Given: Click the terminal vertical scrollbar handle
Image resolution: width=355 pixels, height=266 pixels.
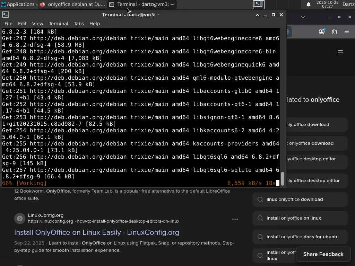Looking at the screenshot, I should [x=282, y=179].
